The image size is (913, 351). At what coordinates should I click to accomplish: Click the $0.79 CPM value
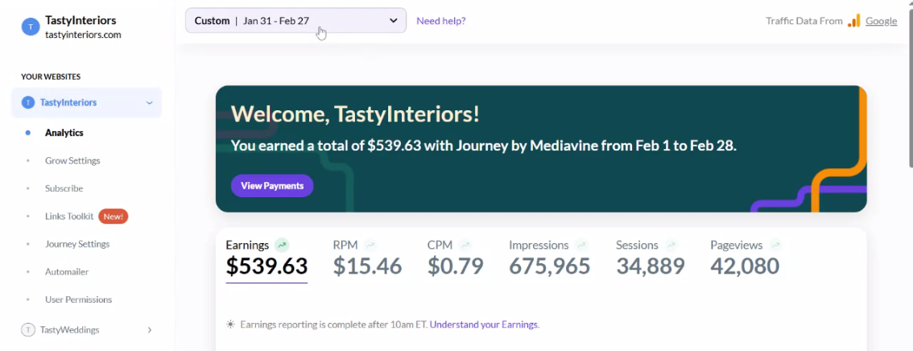456,266
